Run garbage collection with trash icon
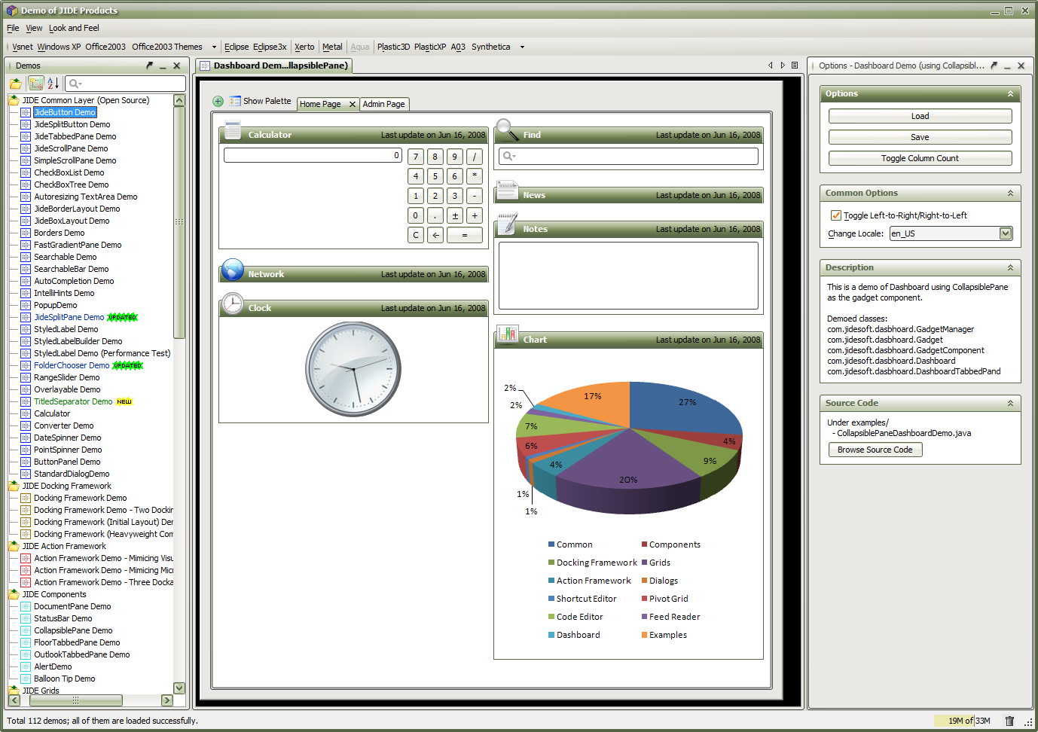This screenshot has height=732, width=1038. pos(1010,721)
